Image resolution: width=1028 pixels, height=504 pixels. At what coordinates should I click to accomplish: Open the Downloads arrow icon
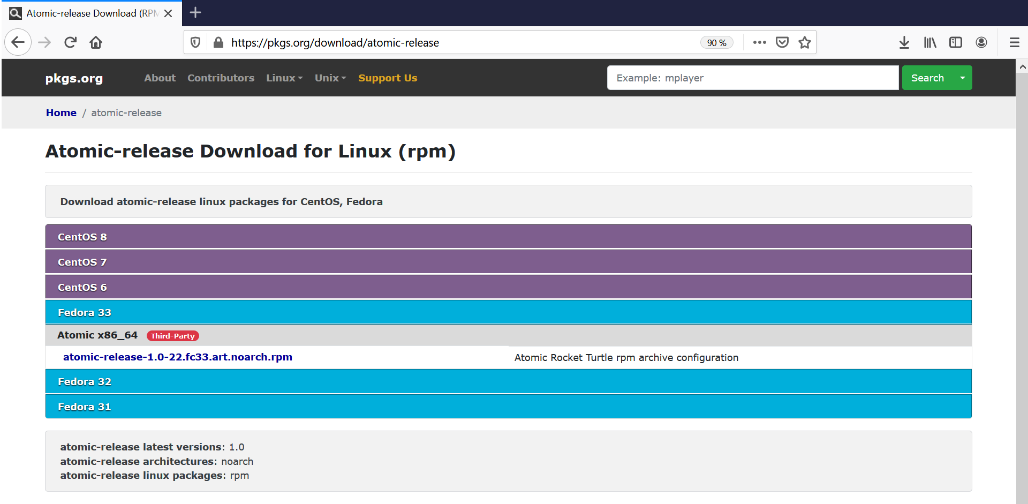pyautogui.click(x=904, y=42)
